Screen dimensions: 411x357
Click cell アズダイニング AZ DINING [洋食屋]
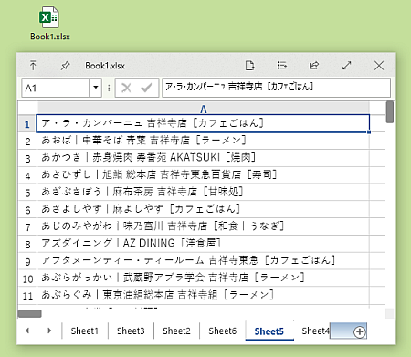[x=203, y=244]
